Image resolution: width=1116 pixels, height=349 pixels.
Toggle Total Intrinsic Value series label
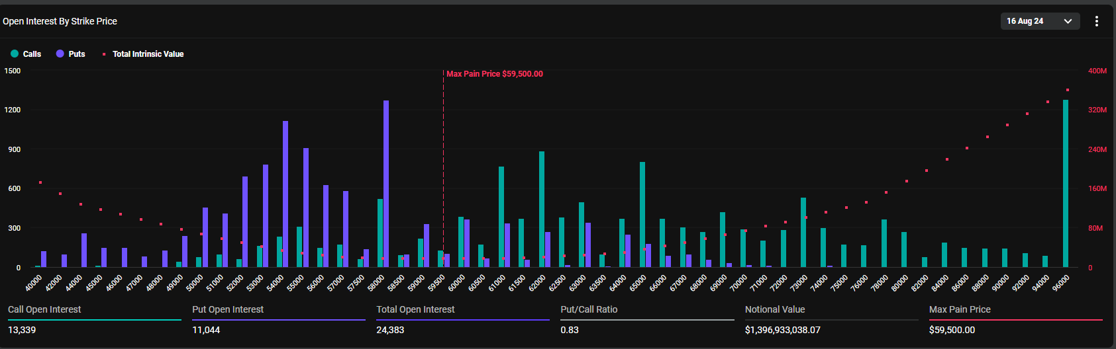click(x=148, y=54)
